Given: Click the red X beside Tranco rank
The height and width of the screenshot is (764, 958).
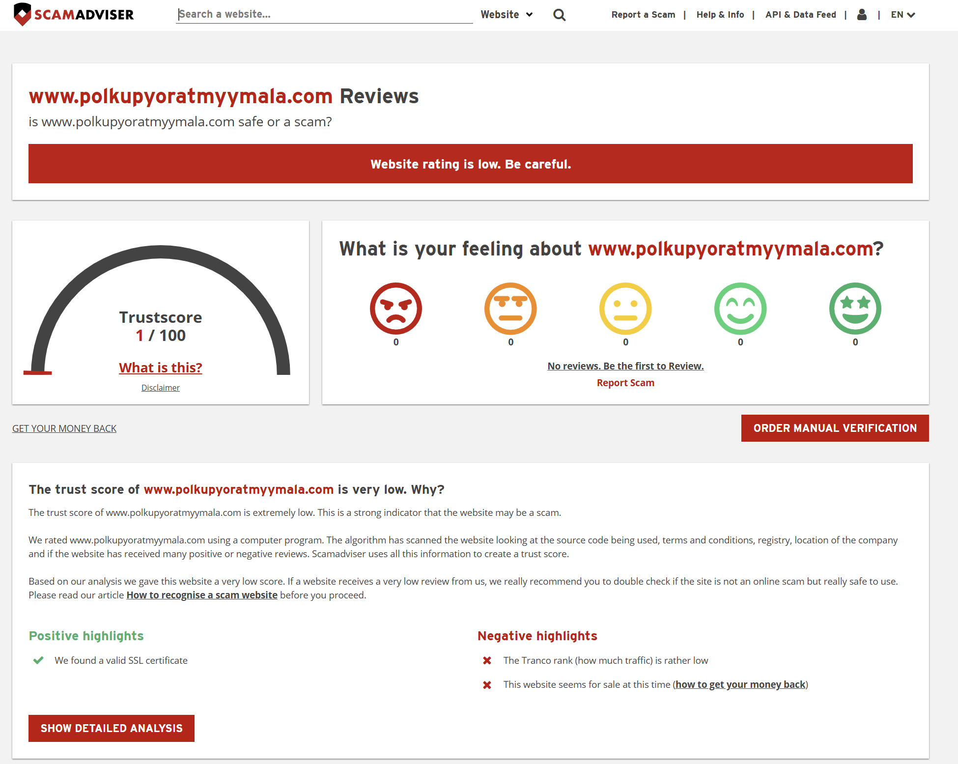Looking at the screenshot, I should 487,660.
